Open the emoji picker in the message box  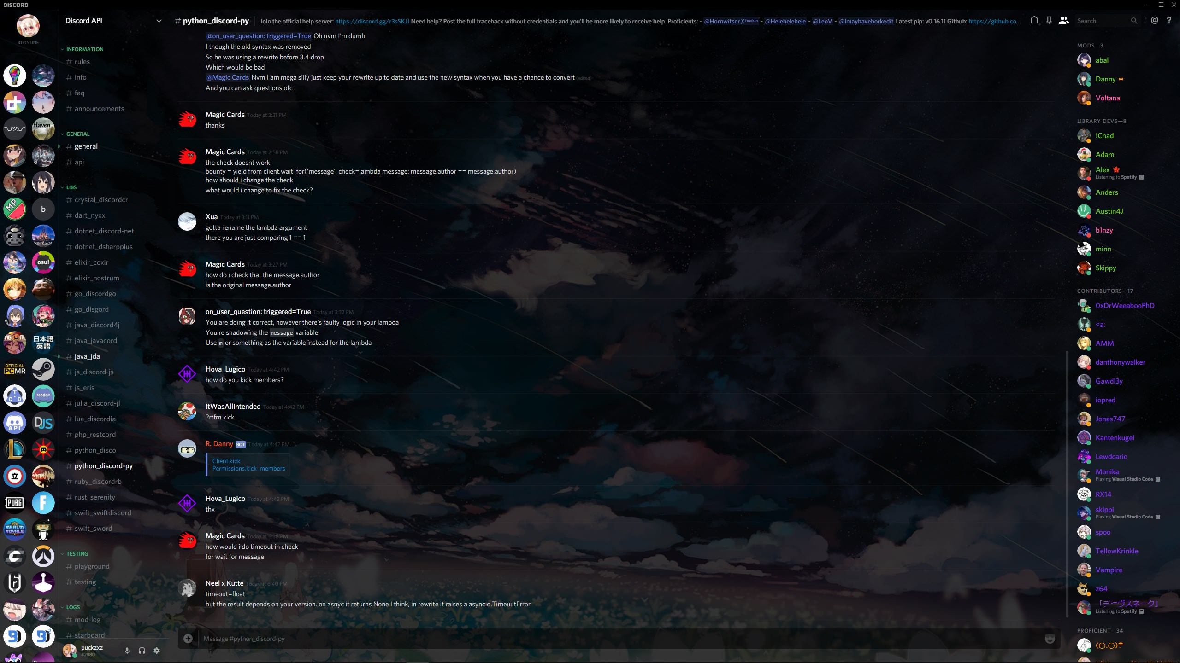(x=1050, y=639)
